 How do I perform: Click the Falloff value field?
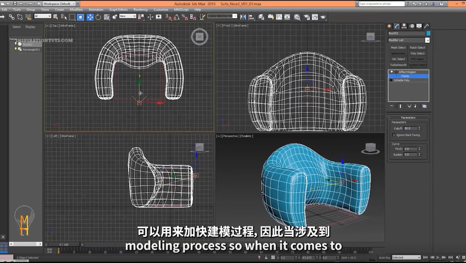click(411, 128)
